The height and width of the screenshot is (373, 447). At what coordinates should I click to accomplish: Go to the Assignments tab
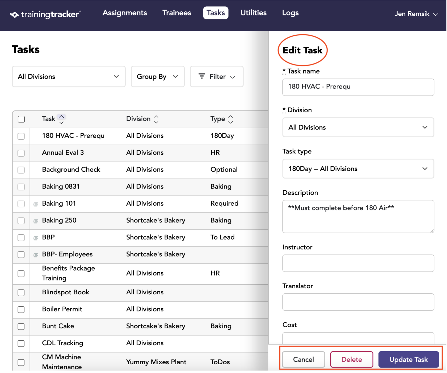pyautogui.click(x=125, y=13)
